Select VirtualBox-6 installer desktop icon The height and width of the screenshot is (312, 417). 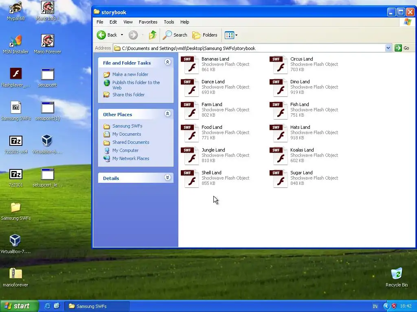[x=47, y=144]
